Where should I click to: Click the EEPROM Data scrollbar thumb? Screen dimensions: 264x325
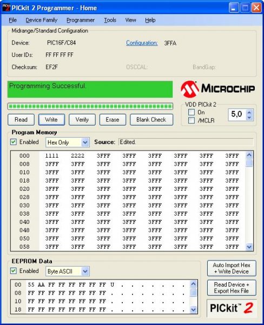pos(193,292)
